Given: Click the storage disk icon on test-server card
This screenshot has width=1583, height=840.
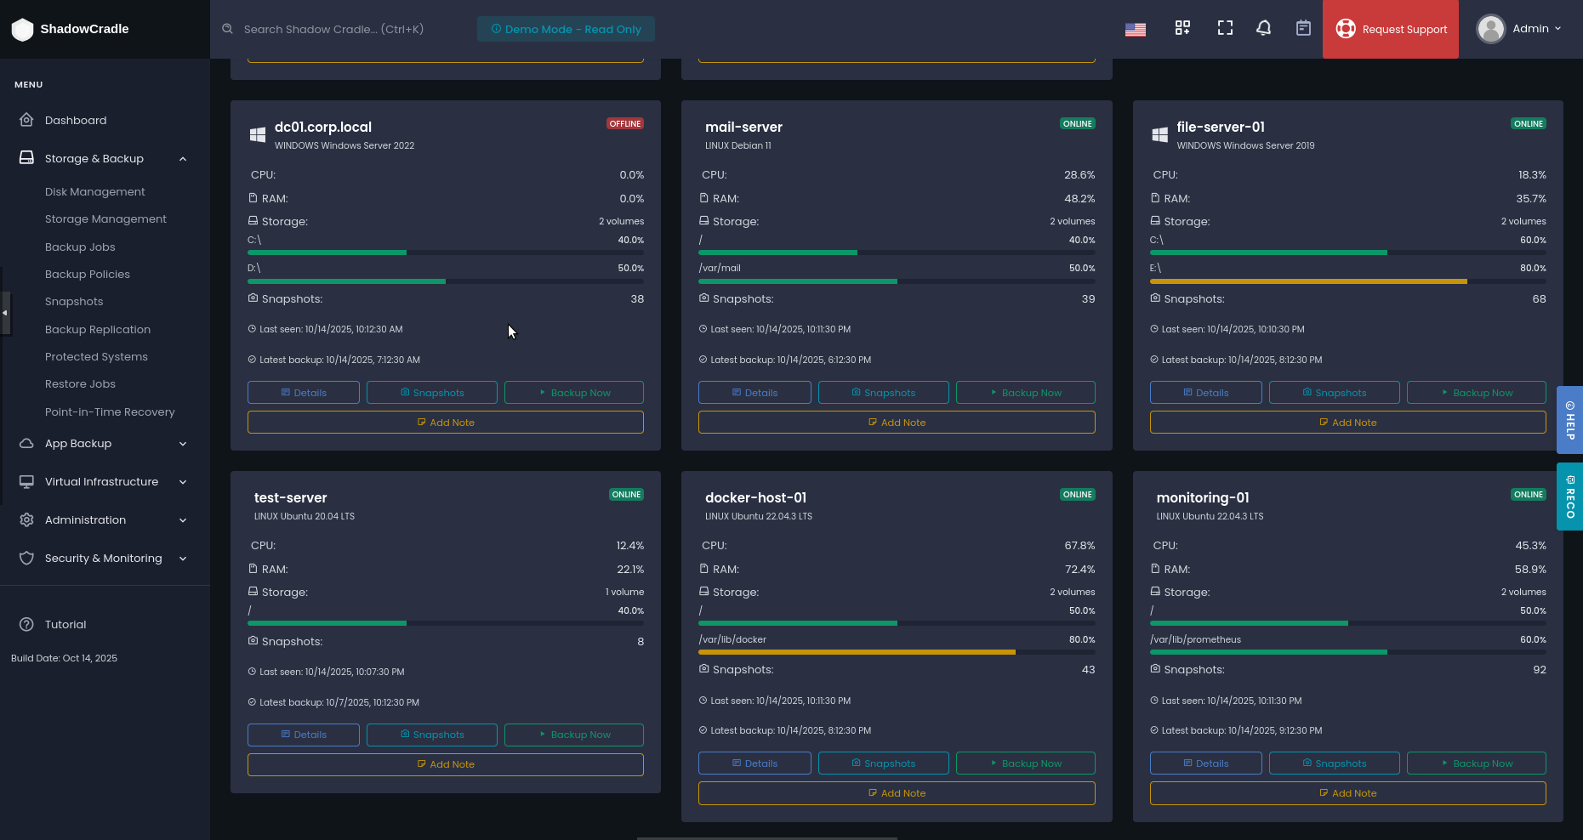Looking at the screenshot, I should point(253,591).
